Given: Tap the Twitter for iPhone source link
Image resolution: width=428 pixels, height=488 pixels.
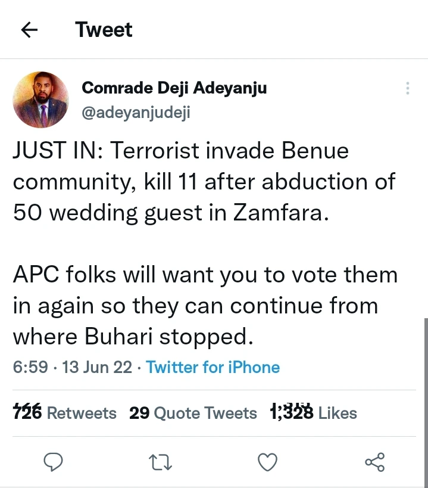Looking at the screenshot, I should tap(213, 367).
